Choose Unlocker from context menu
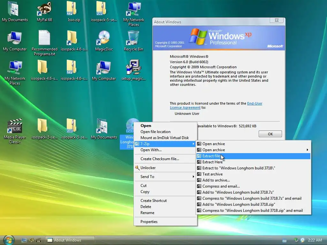This screenshot has height=245, width=327. point(165,168)
